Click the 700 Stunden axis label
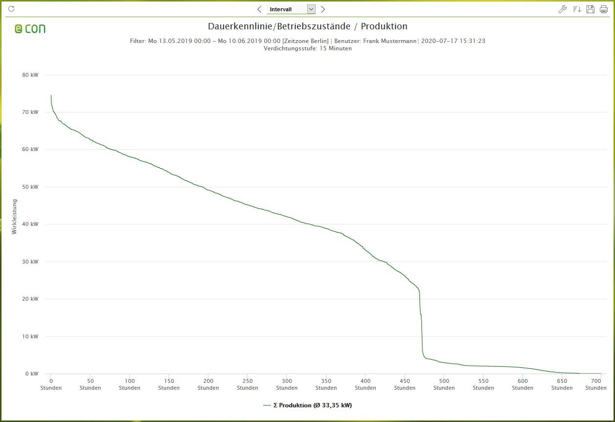 coord(596,384)
